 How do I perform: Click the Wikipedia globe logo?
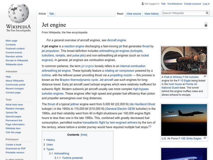[18, 13]
